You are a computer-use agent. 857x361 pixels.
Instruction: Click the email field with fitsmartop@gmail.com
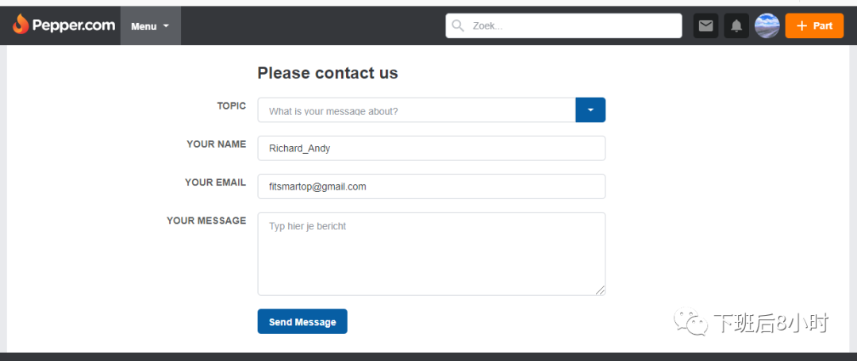tap(431, 186)
